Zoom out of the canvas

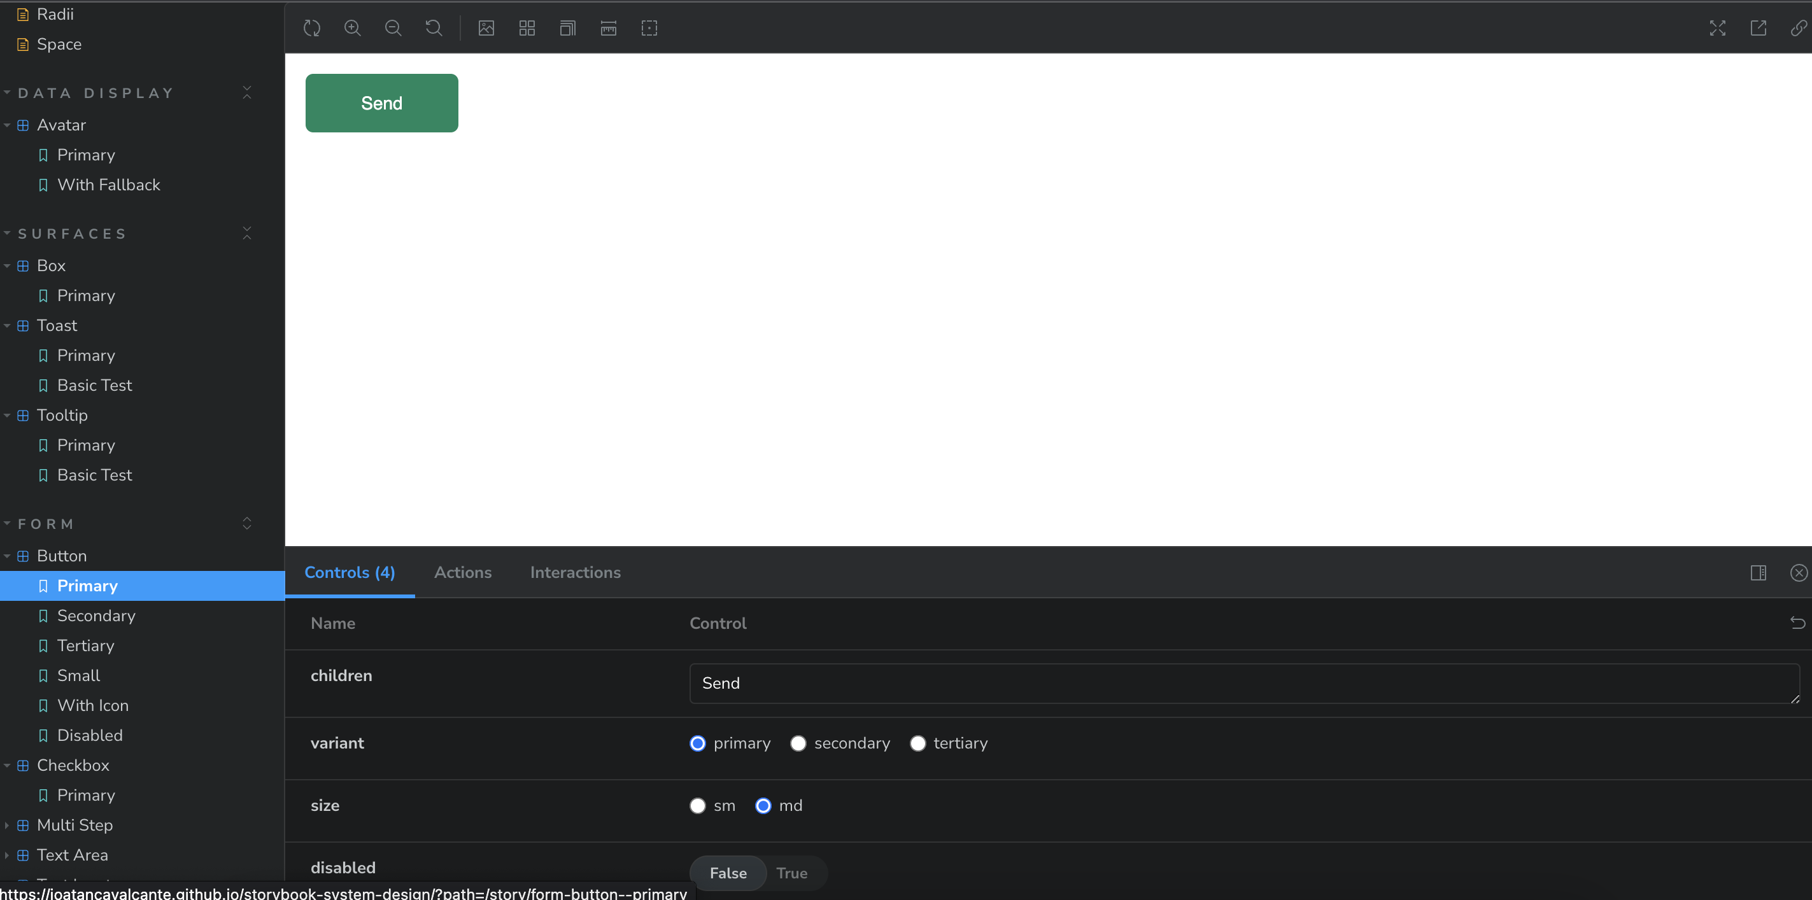[393, 28]
